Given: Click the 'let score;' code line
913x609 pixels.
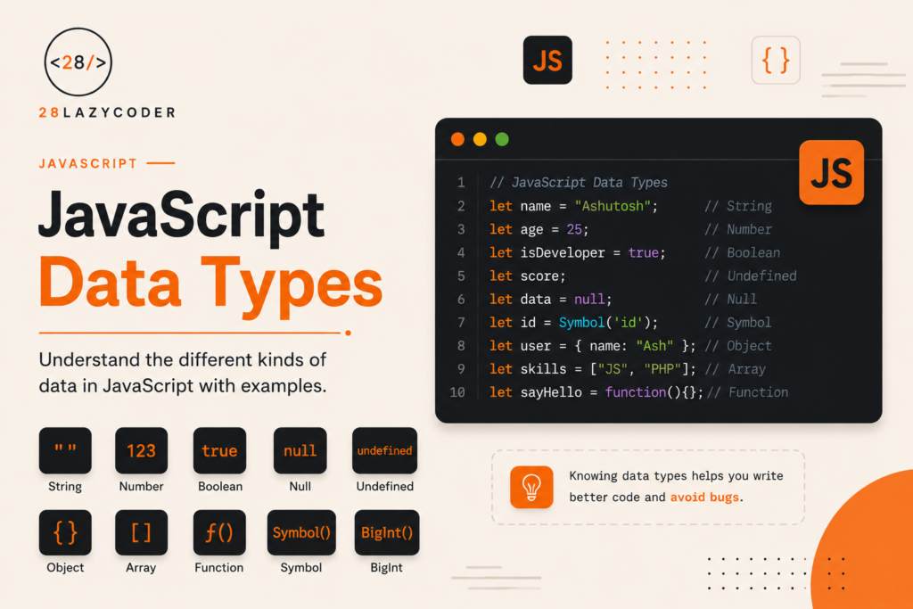Looking at the screenshot, I should (528, 276).
